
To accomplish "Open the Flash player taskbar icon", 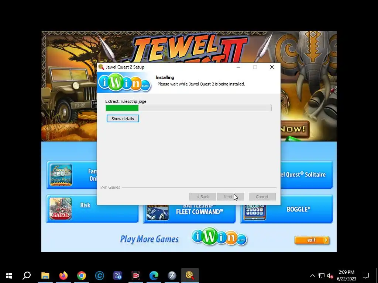I will point(172,276).
